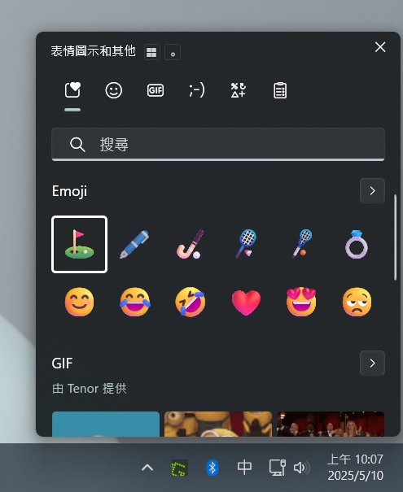
Task: Click the GIF section heading
Action: (x=62, y=363)
